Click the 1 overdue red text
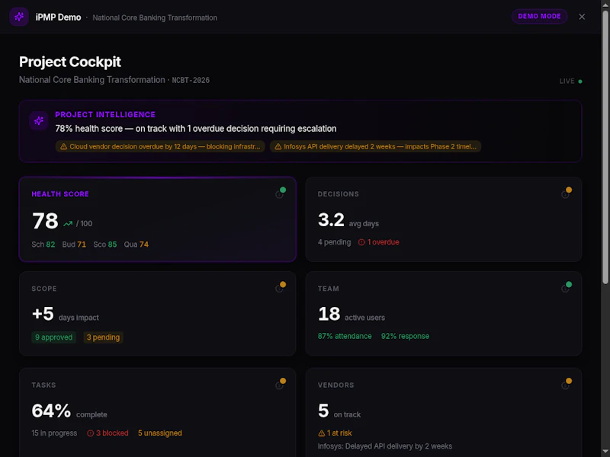Viewport: 610px width, 457px height. pos(384,242)
